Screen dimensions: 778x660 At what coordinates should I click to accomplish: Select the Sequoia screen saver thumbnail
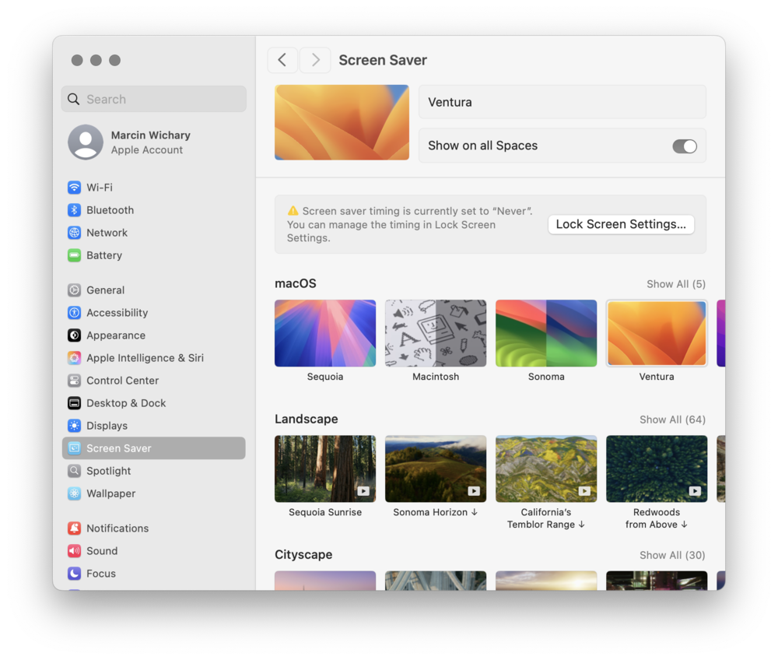325,333
